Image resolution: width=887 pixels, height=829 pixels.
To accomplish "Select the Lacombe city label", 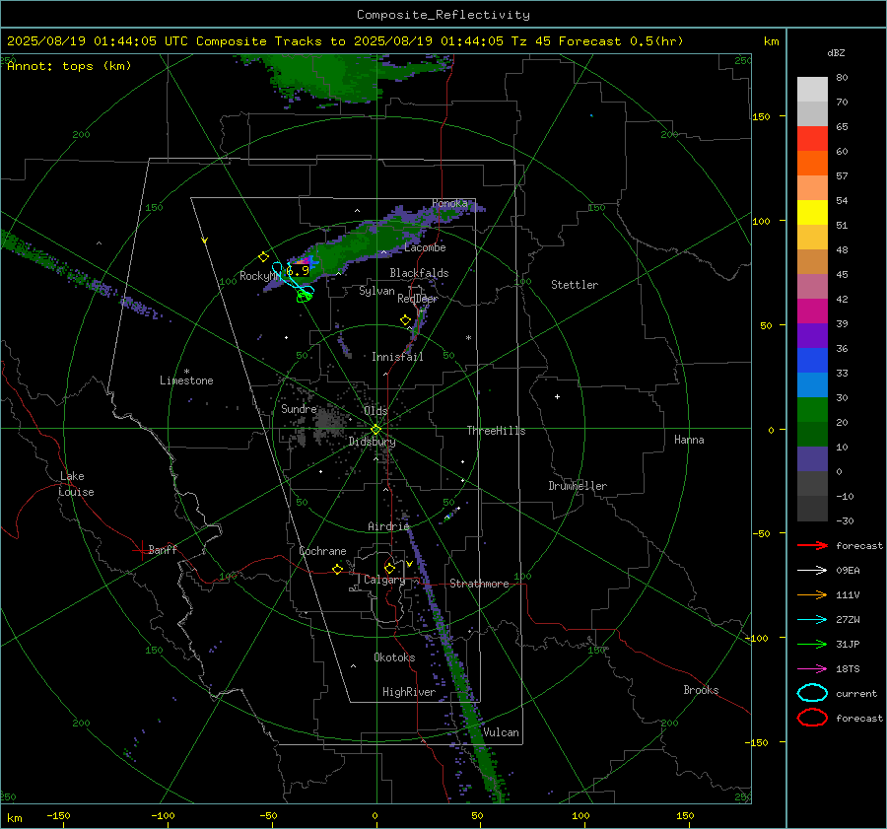I will point(425,247).
